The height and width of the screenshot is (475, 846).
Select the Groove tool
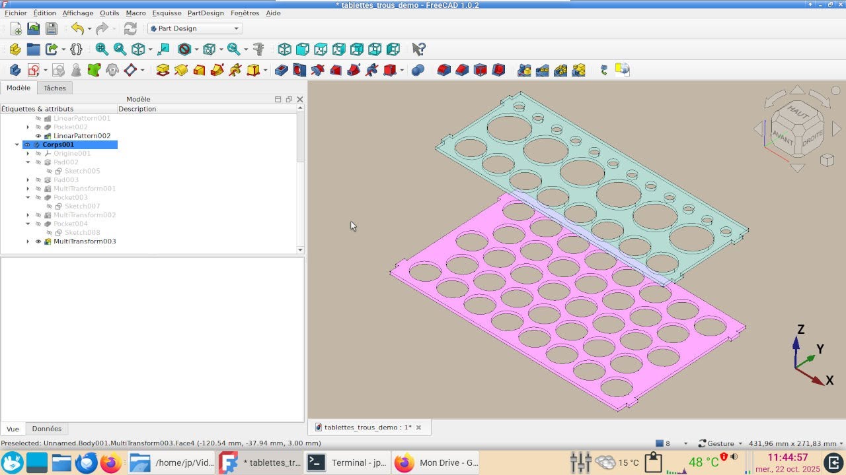(x=317, y=70)
